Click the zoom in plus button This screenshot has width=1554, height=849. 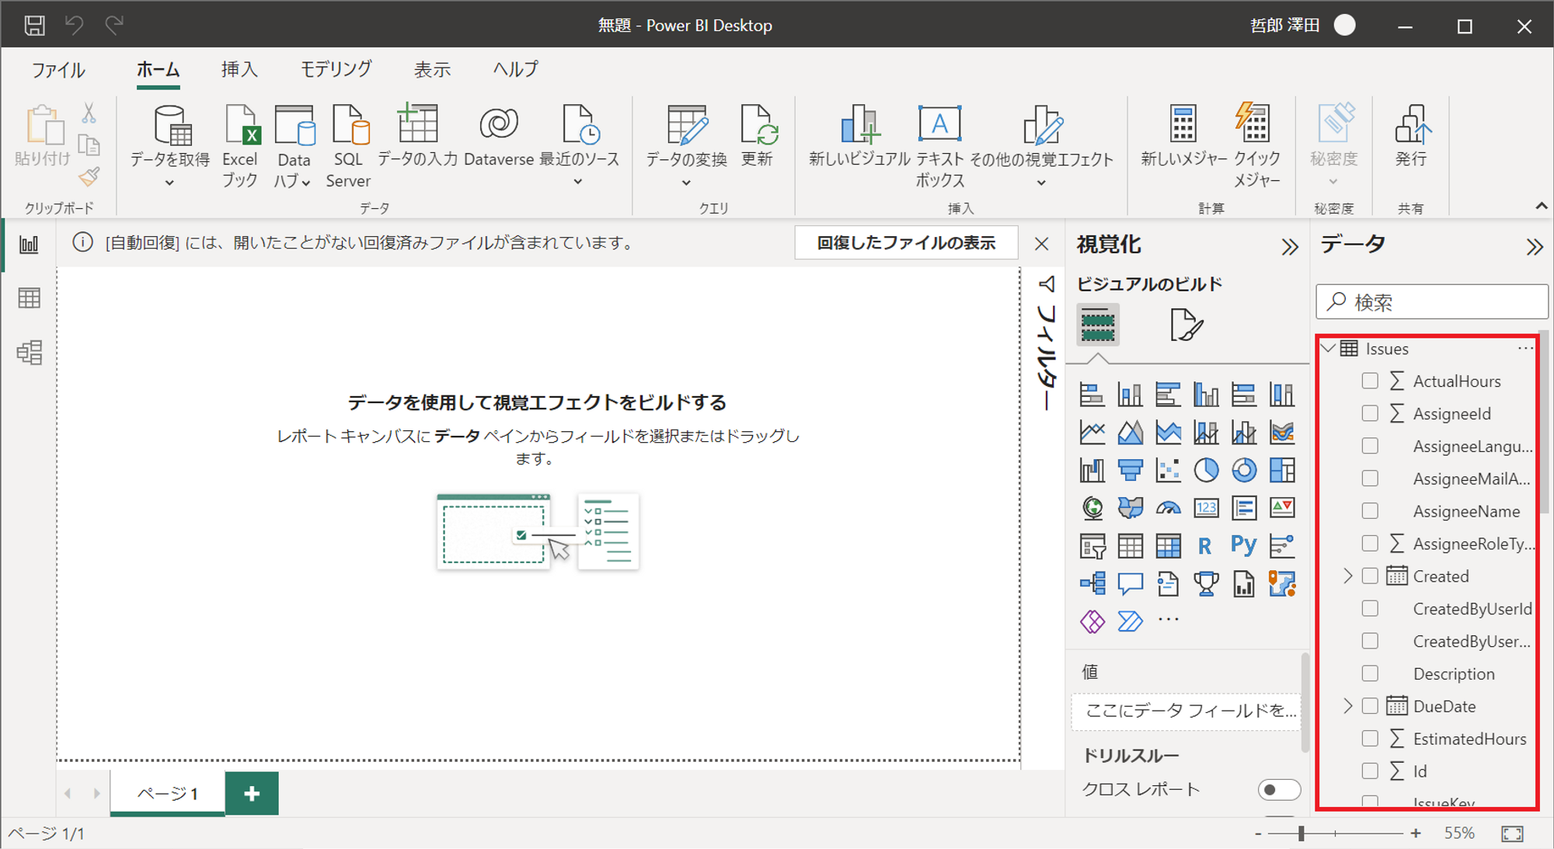click(x=1416, y=833)
